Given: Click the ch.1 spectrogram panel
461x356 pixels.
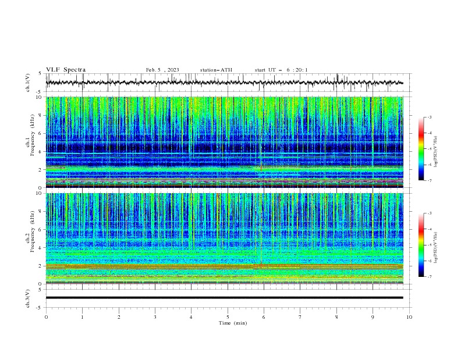Looking at the screenshot, I should pos(224,142).
